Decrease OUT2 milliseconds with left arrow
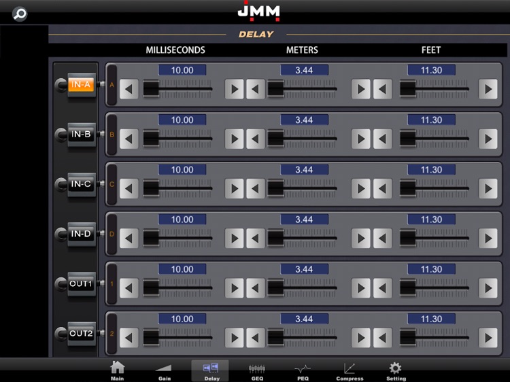The width and height of the screenshot is (510, 382). [x=129, y=338]
